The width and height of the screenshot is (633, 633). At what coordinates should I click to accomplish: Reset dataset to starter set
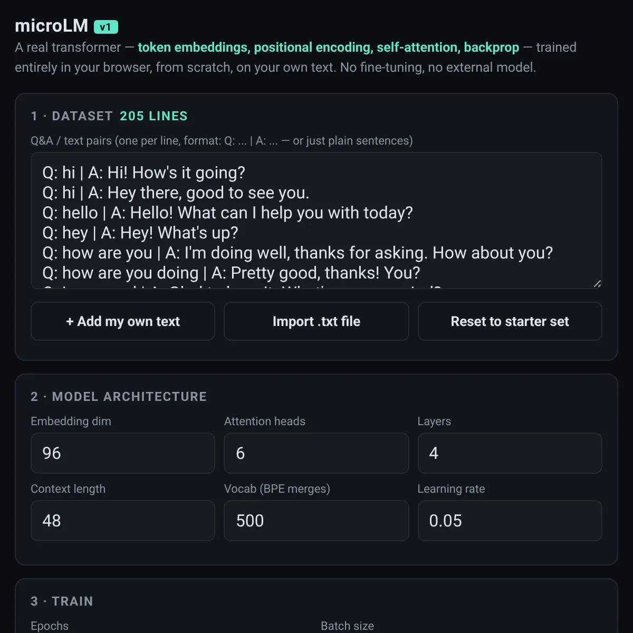coord(510,321)
